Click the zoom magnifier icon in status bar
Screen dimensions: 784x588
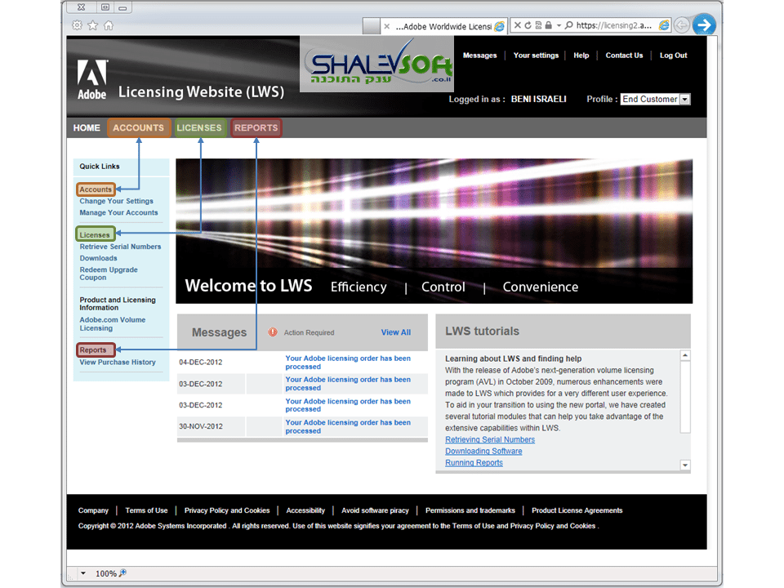123,573
